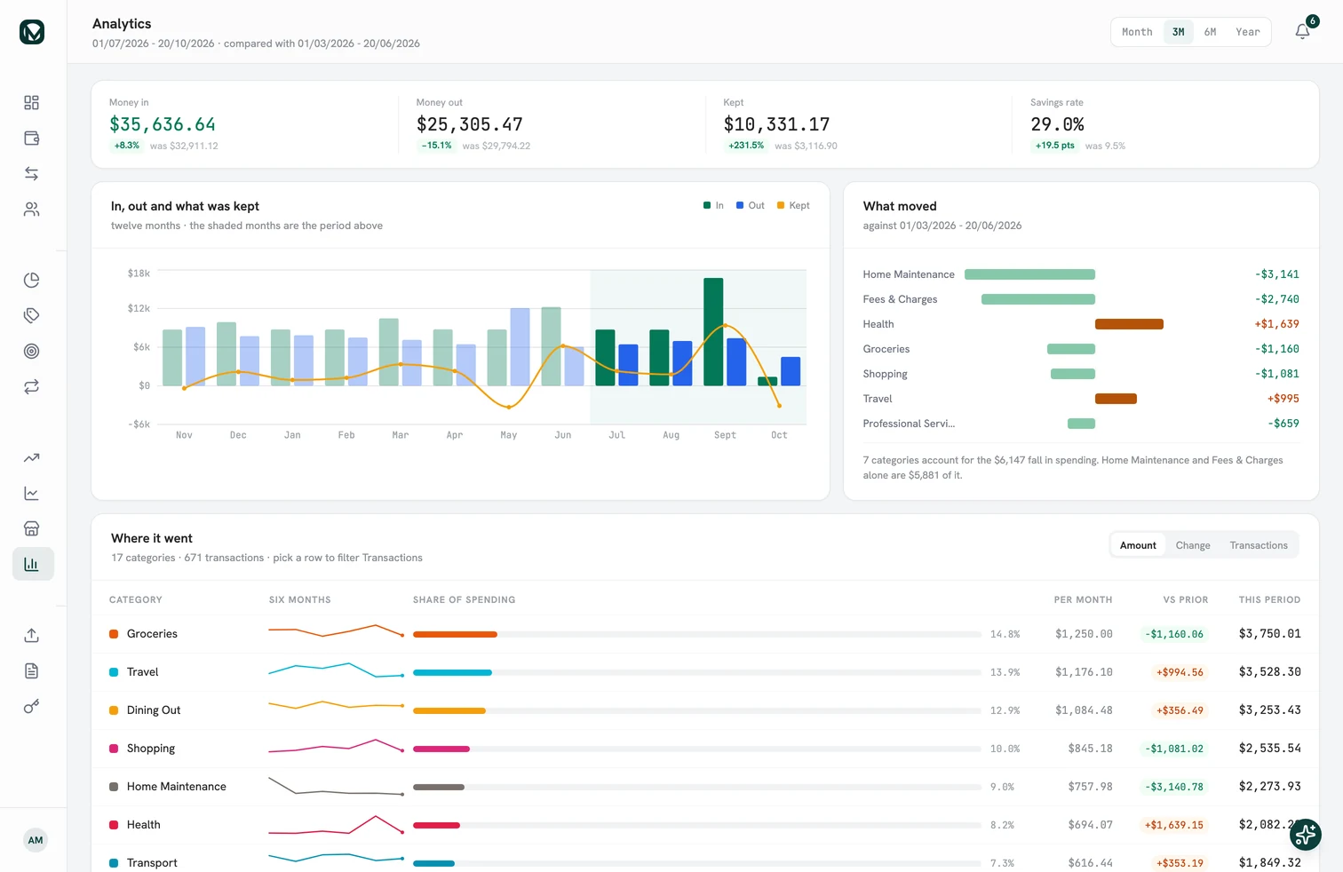Open the repeat loop icon in the sidebar

32,387
